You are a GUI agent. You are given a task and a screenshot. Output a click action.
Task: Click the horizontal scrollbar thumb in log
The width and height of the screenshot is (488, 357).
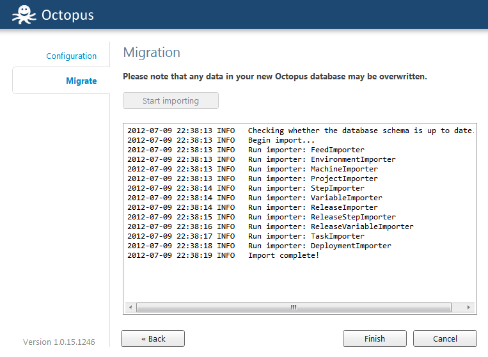[x=294, y=307]
